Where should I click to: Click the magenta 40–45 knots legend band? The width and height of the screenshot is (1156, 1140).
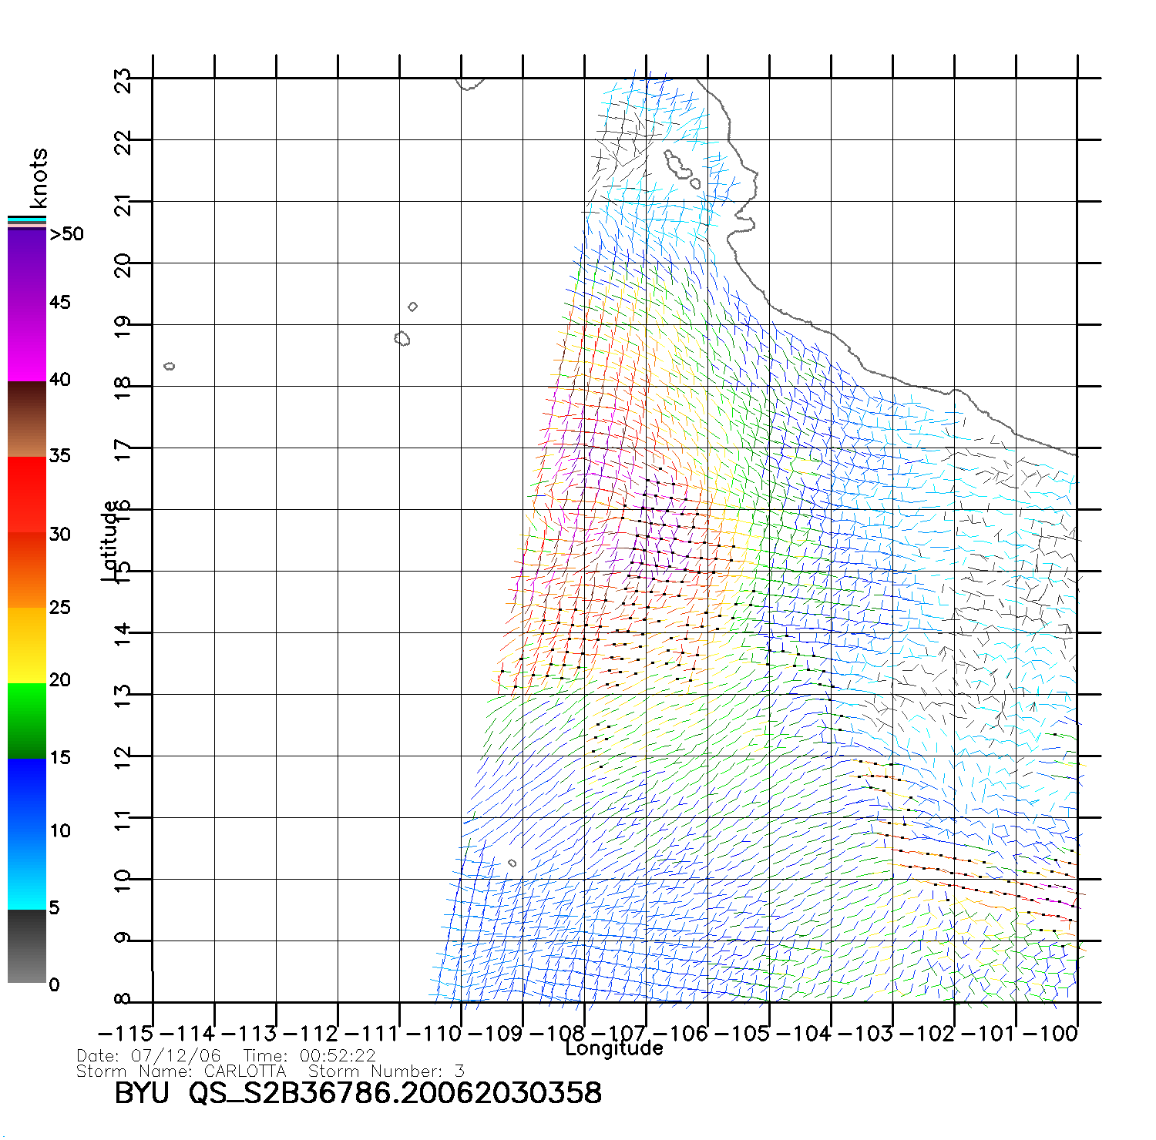coord(27,343)
